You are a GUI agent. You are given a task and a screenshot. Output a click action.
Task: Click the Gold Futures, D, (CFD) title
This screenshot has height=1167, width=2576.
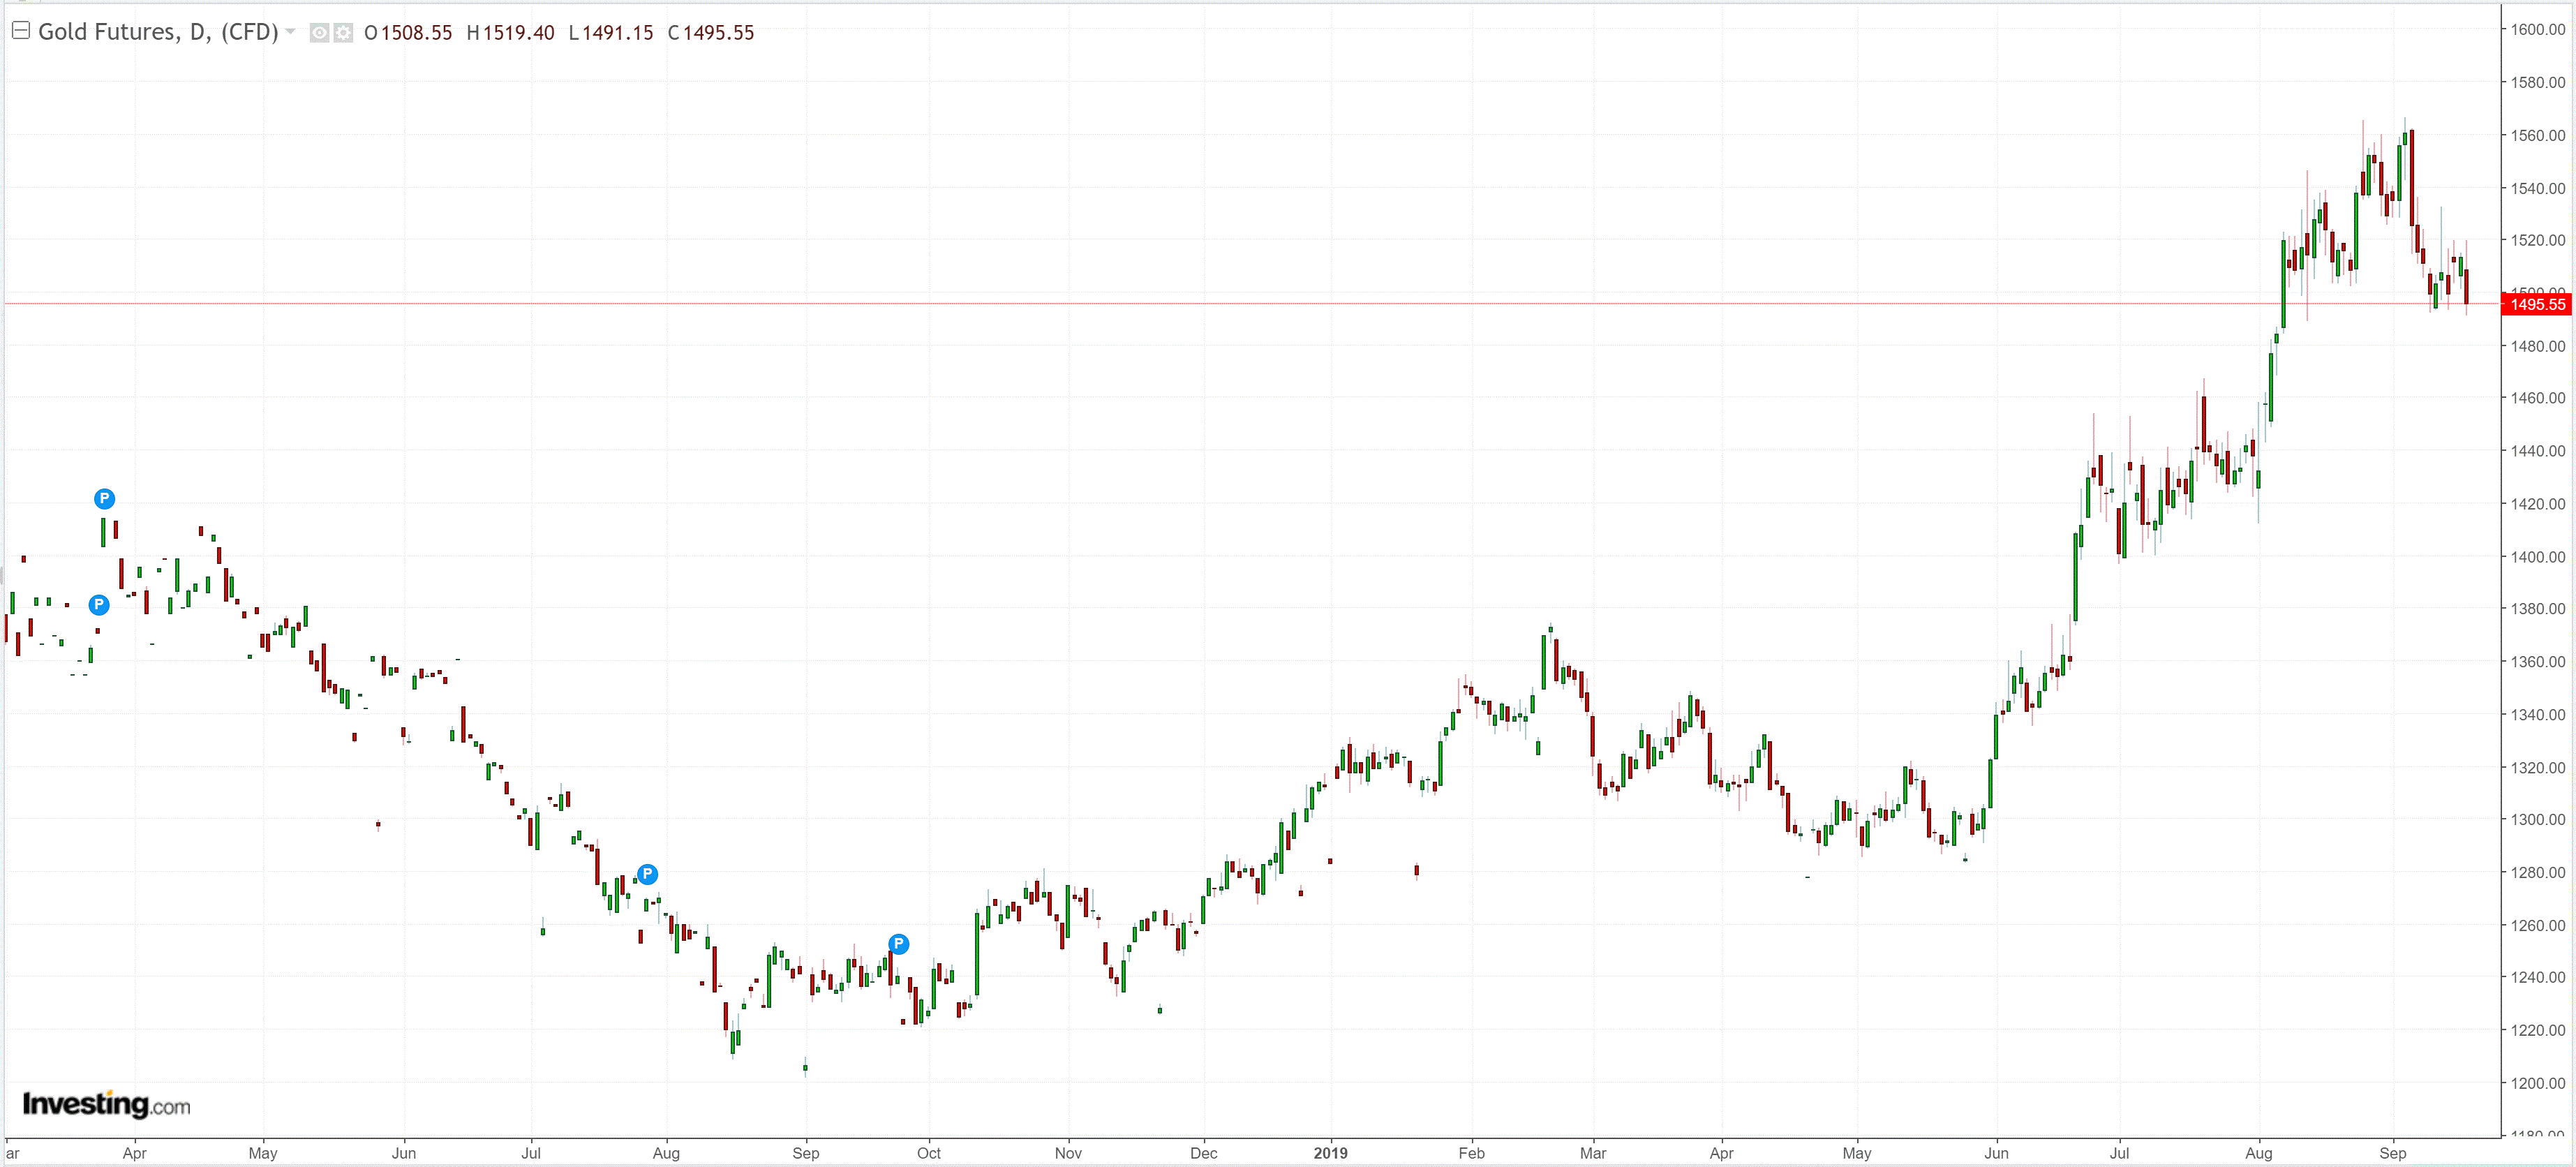[x=158, y=32]
